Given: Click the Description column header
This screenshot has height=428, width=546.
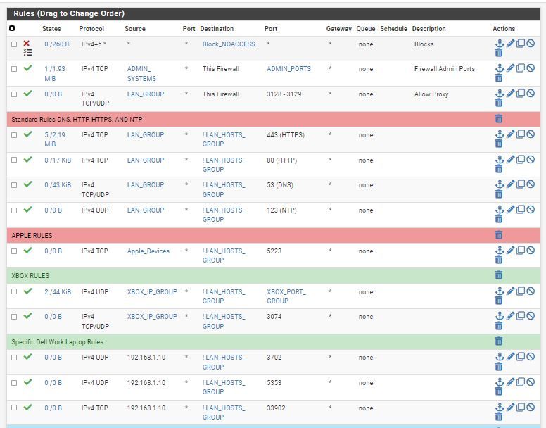Looking at the screenshot, I should [x=428, y=29].
